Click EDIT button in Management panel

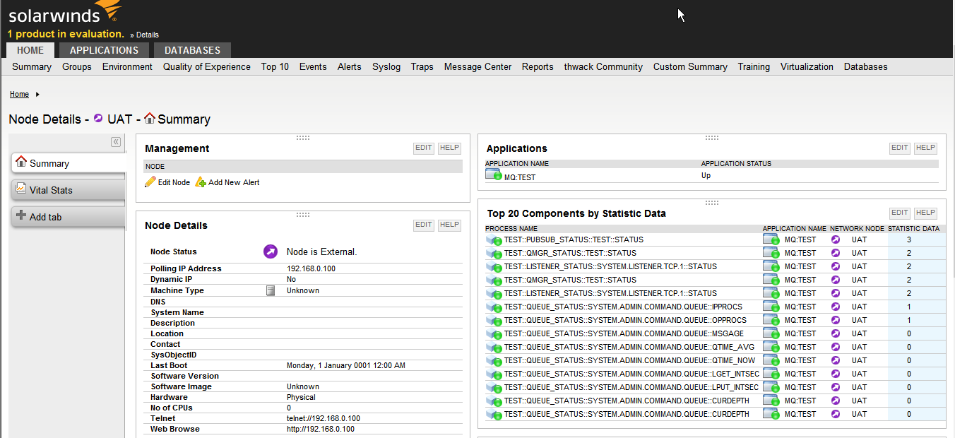point(423,148)
